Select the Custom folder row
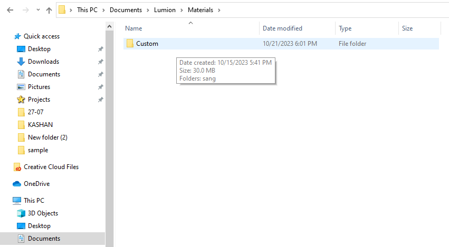 281,44
